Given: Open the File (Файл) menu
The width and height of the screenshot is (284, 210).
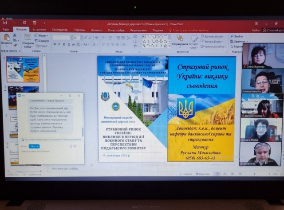Looking at the screenshot, I should (x=6, y=30).
